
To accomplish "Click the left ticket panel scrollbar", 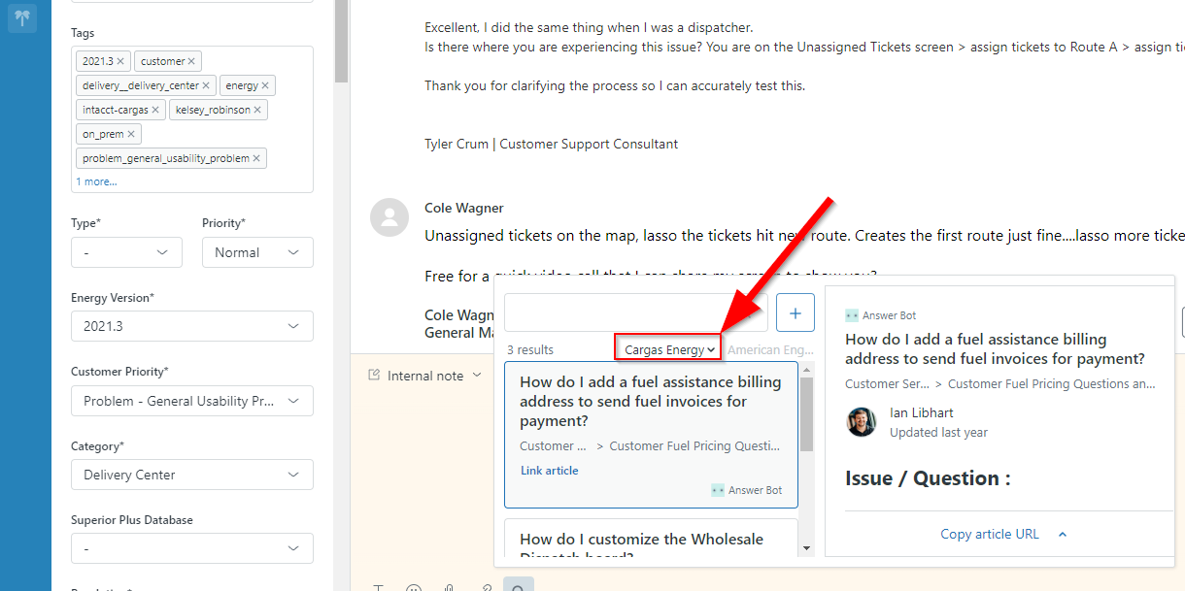I will coord(341,39).
